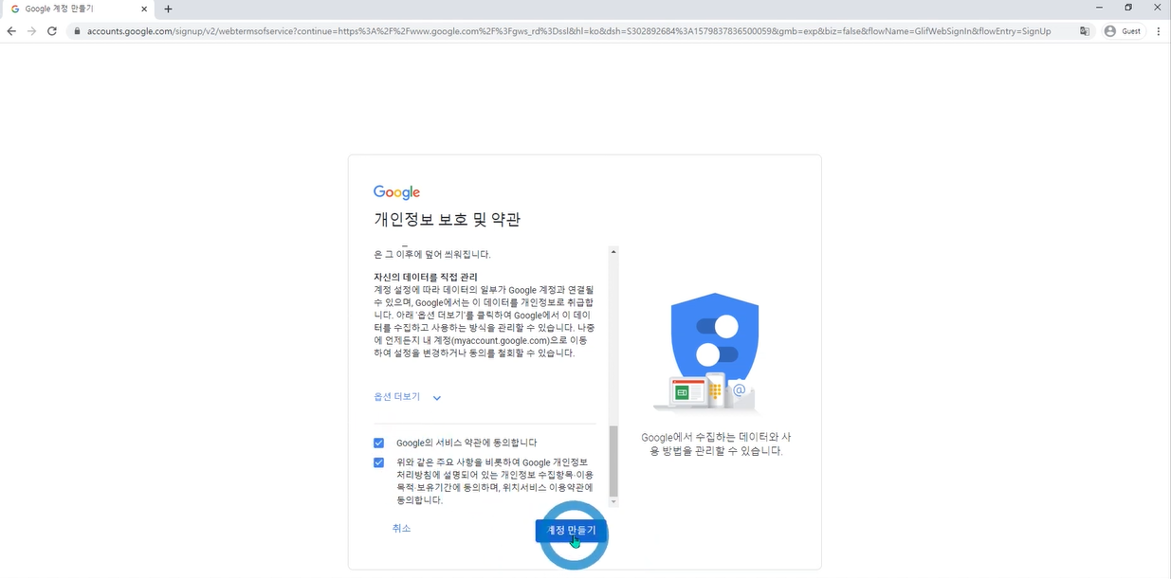Click the browser forward arrow
Image resolution: width=1171 pixels, height=579 pixels.
[x=31, y=31]
